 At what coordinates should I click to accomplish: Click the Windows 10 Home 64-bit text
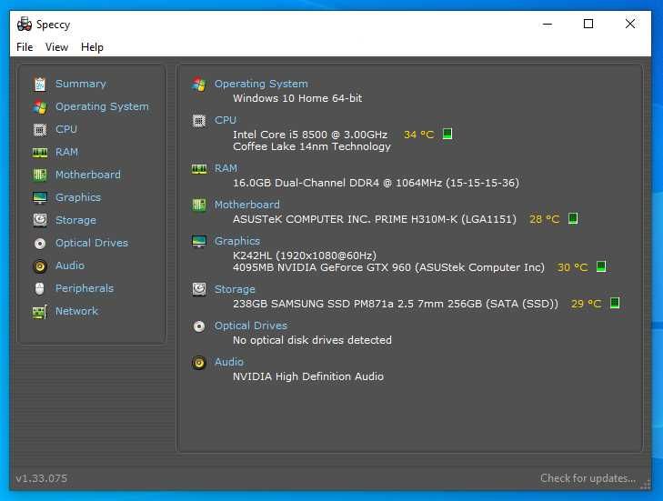297,98
